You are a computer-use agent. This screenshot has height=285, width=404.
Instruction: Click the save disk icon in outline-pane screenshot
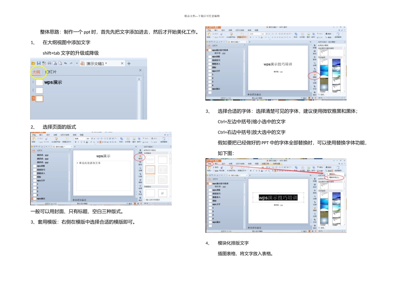pyautogui.click(x=39, y=63)
